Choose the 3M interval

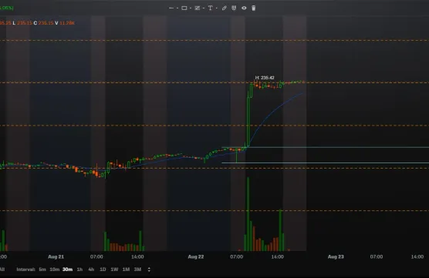[137, 270]
